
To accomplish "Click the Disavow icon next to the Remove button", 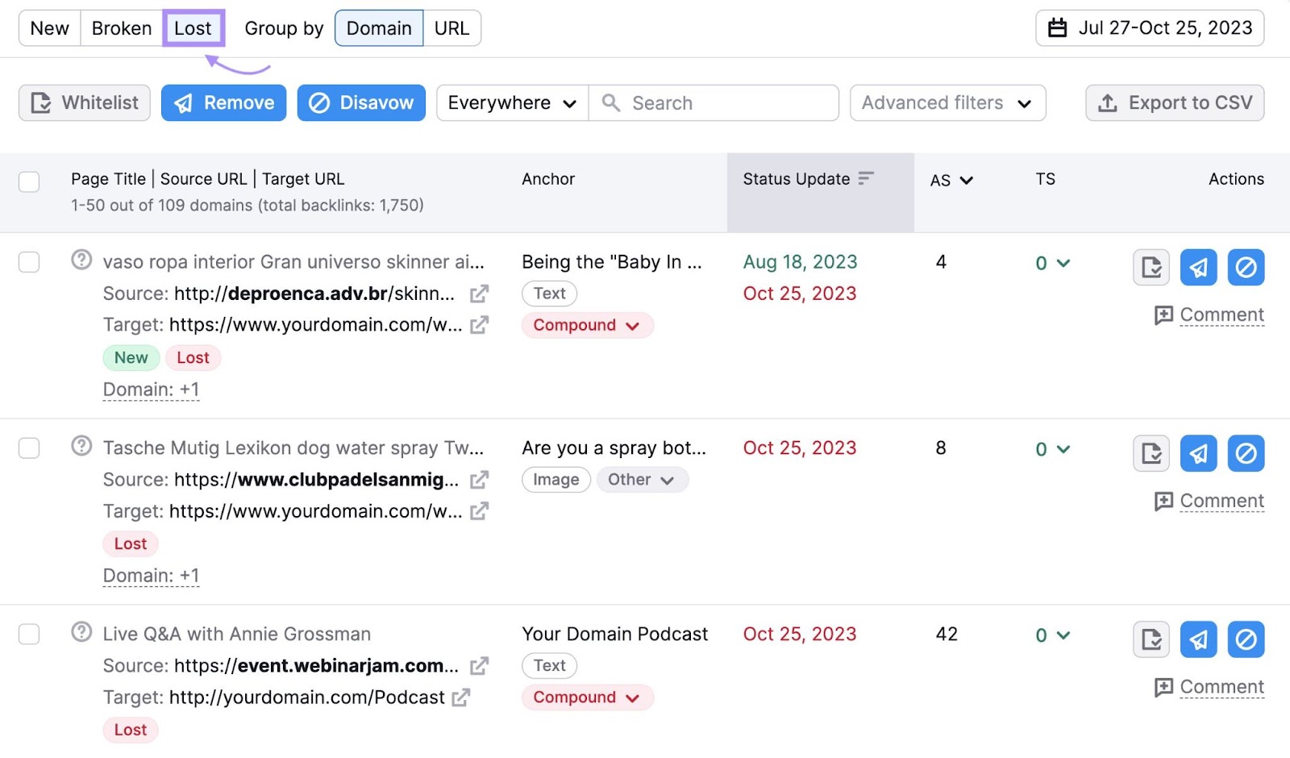I will 320,102.
